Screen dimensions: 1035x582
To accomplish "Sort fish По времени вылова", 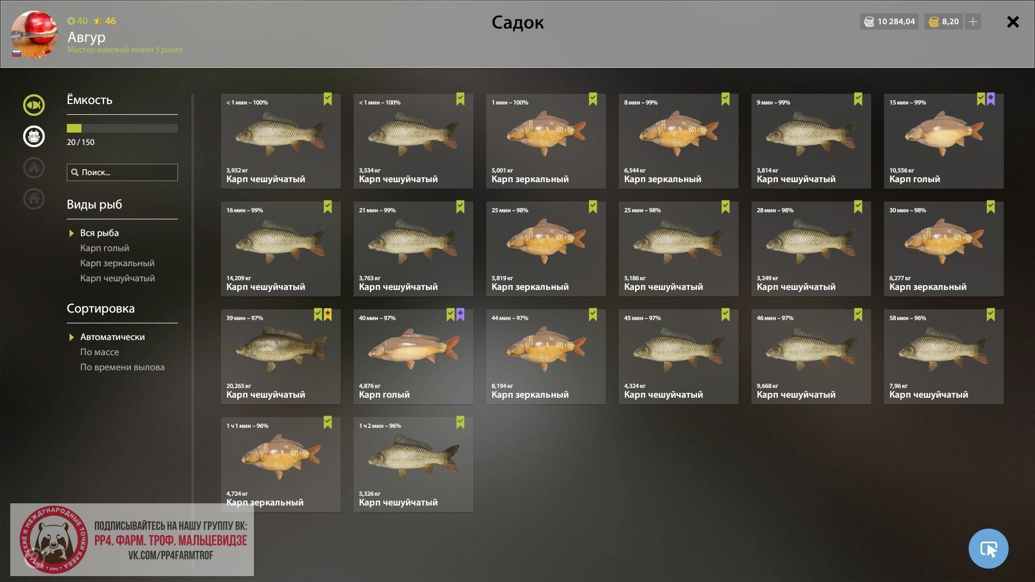I will (122, 367).
